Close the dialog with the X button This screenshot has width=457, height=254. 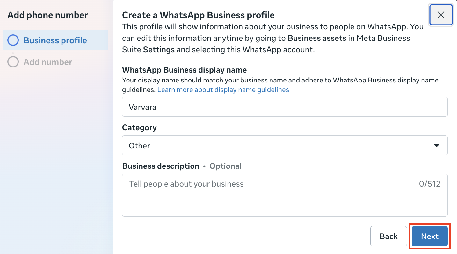pyautogui.click(x=441, y=15)
